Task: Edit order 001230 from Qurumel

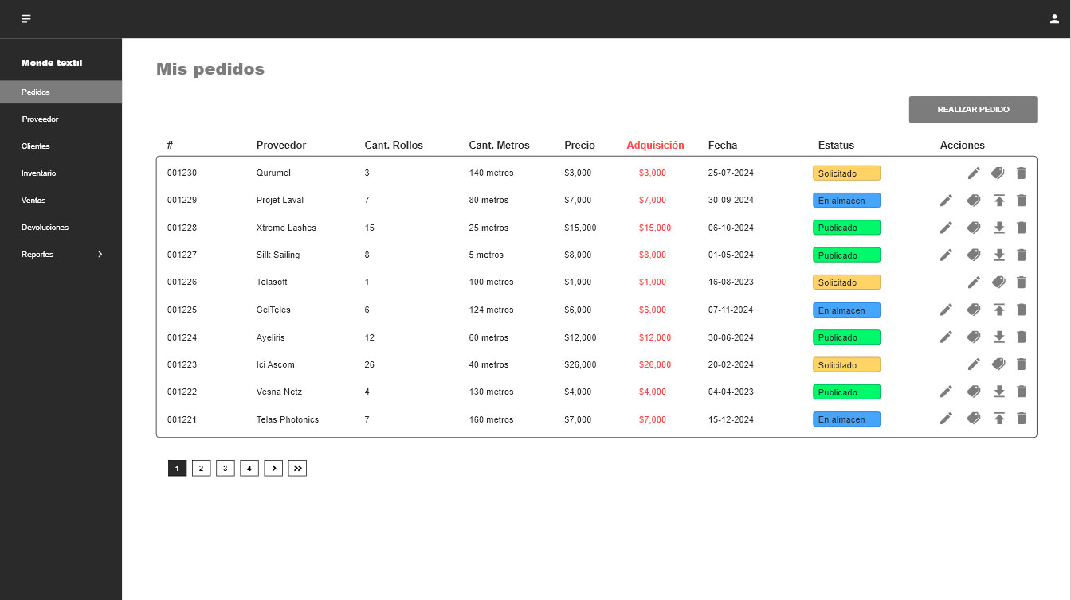Action: 974,173
